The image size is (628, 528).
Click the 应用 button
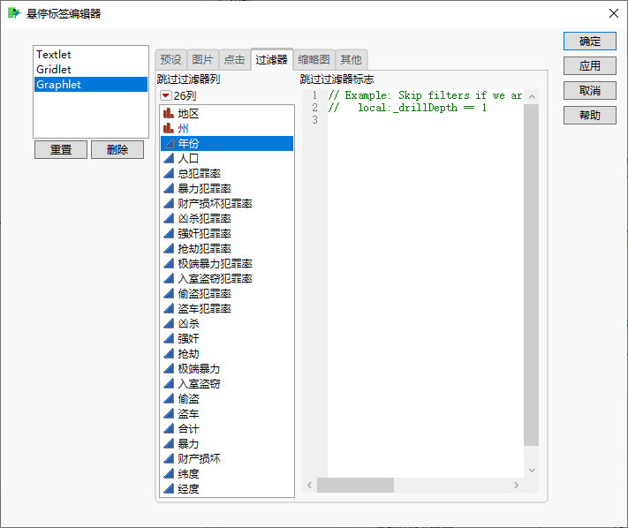589,65
